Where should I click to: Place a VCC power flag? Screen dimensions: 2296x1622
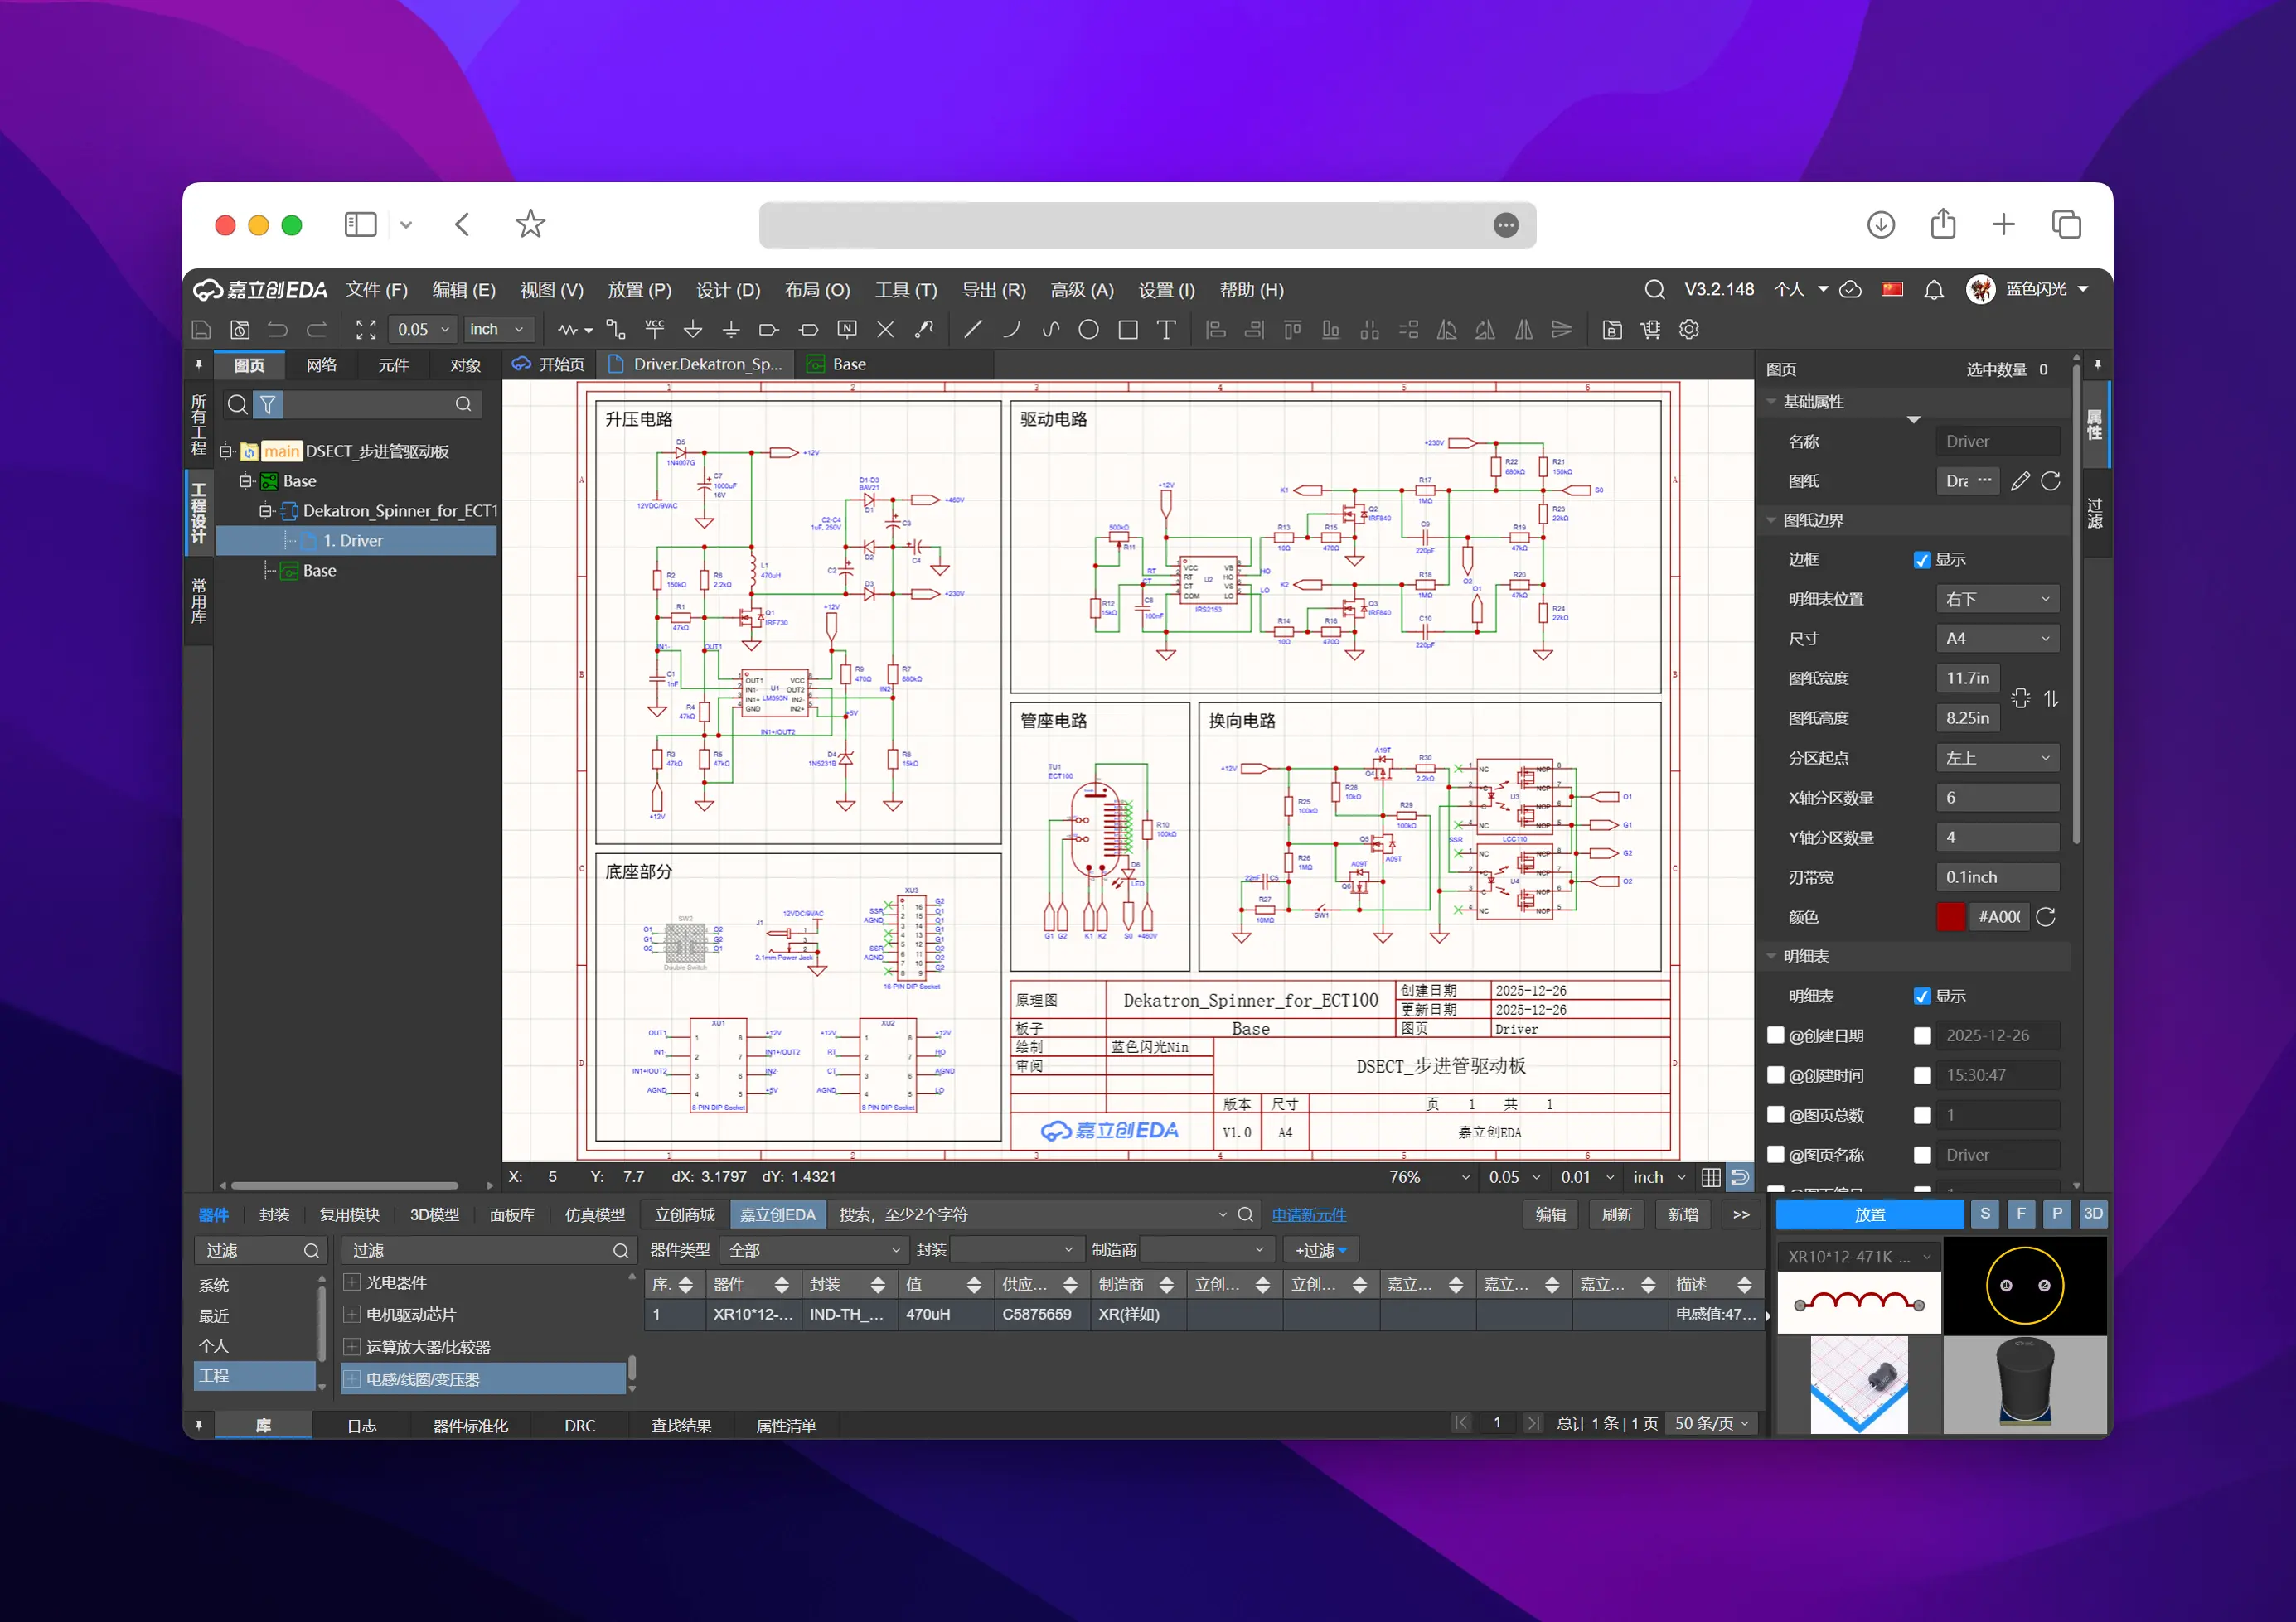(655, 330)
